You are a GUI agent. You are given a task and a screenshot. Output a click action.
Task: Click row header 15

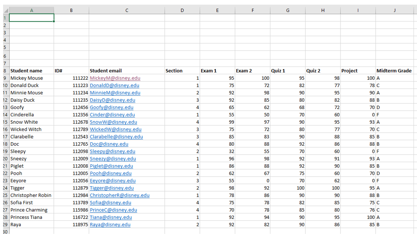[5, 122]
